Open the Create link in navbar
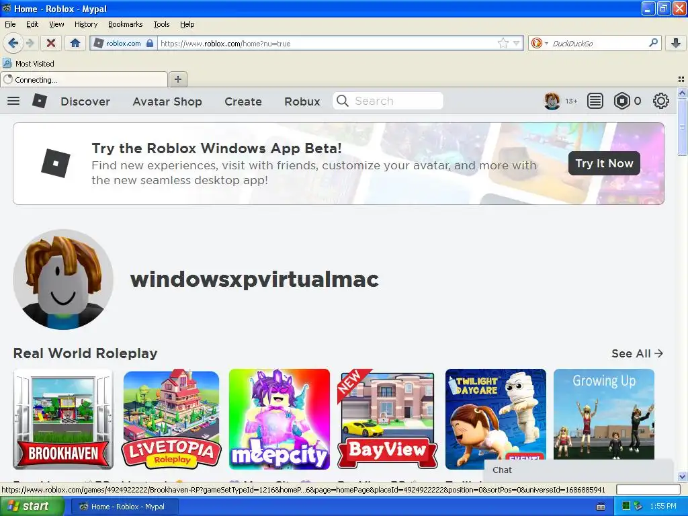Image resolution: width=688 pixels, height=516 pixels. click(x=243, y=101)
